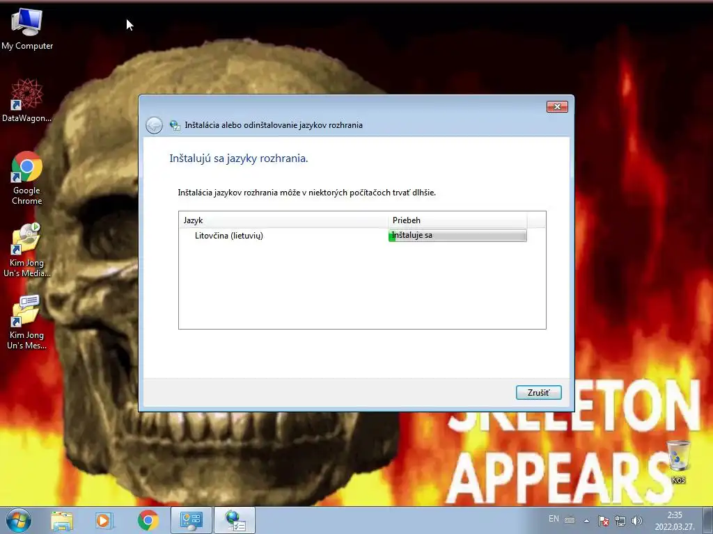Close the language installation dialog

(557, 106)
